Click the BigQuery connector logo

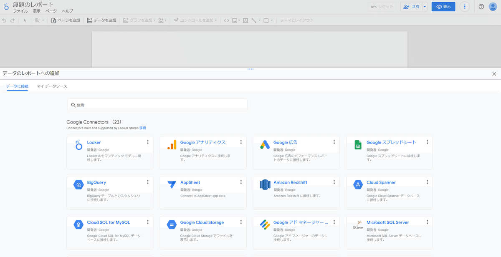click(x=79, y=185)
